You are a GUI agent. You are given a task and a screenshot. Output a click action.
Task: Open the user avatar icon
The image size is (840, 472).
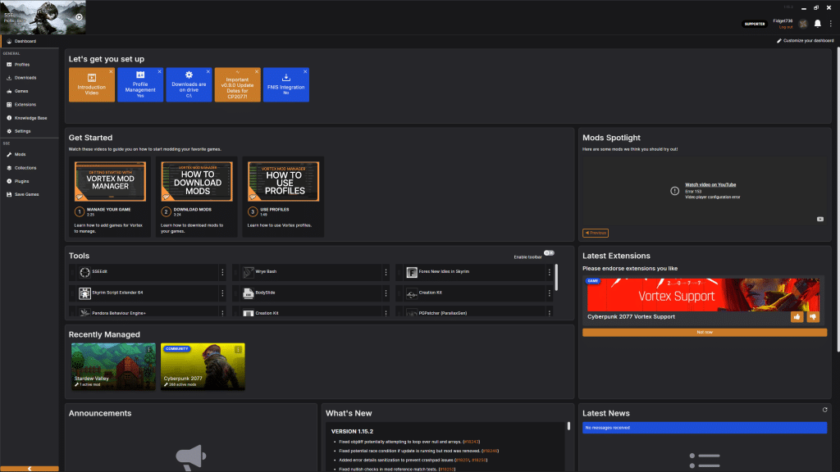[x=803, y=24]
